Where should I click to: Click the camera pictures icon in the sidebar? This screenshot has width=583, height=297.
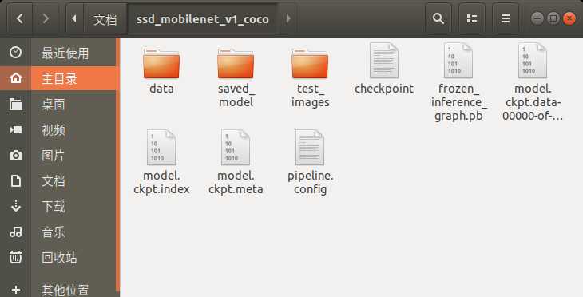click(16, 155)
